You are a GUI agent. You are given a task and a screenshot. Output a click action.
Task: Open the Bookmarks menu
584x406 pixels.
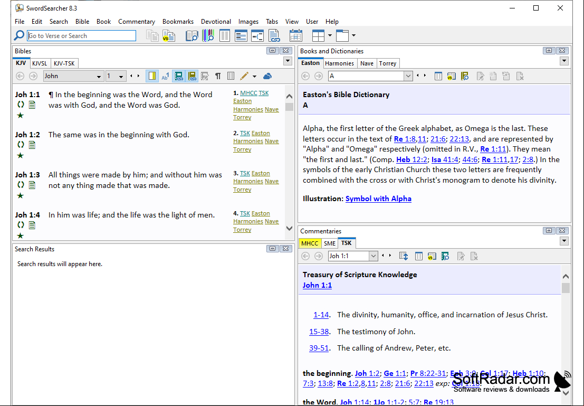(x=178, y=22)
